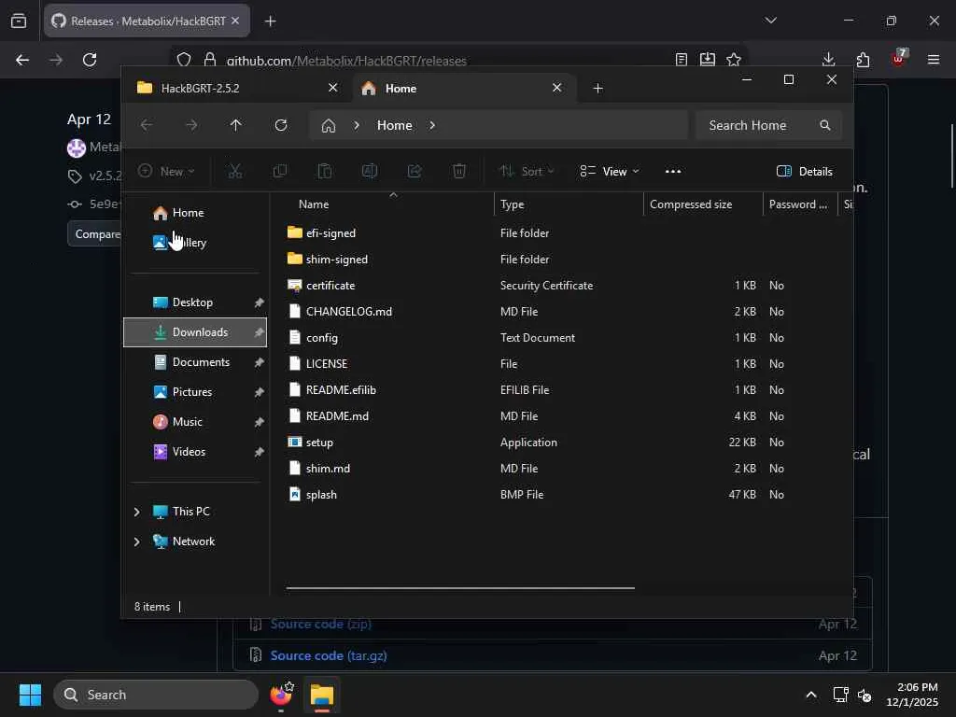Expand the Network tree node

coord(136,541)
